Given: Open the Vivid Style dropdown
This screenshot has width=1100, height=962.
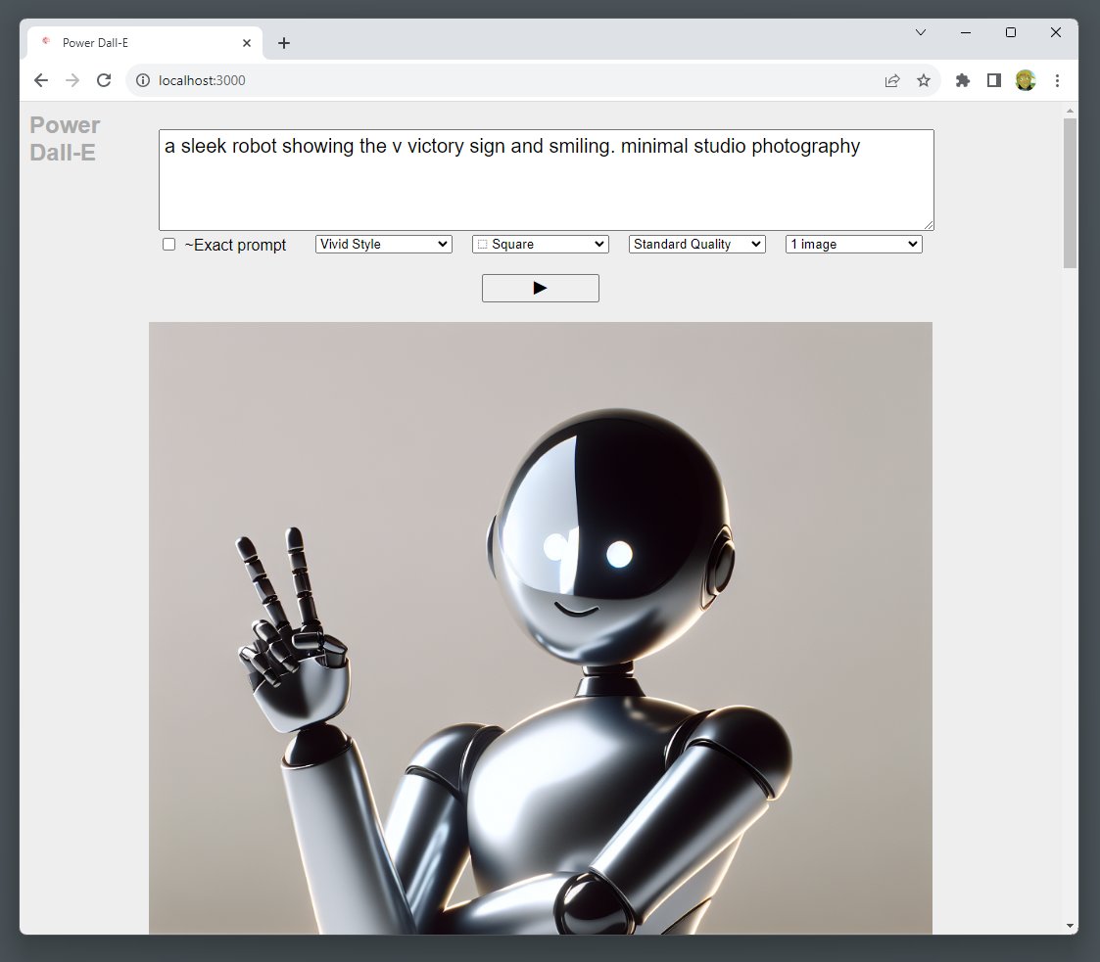Looking at the screenshot, I should [383, 244].
